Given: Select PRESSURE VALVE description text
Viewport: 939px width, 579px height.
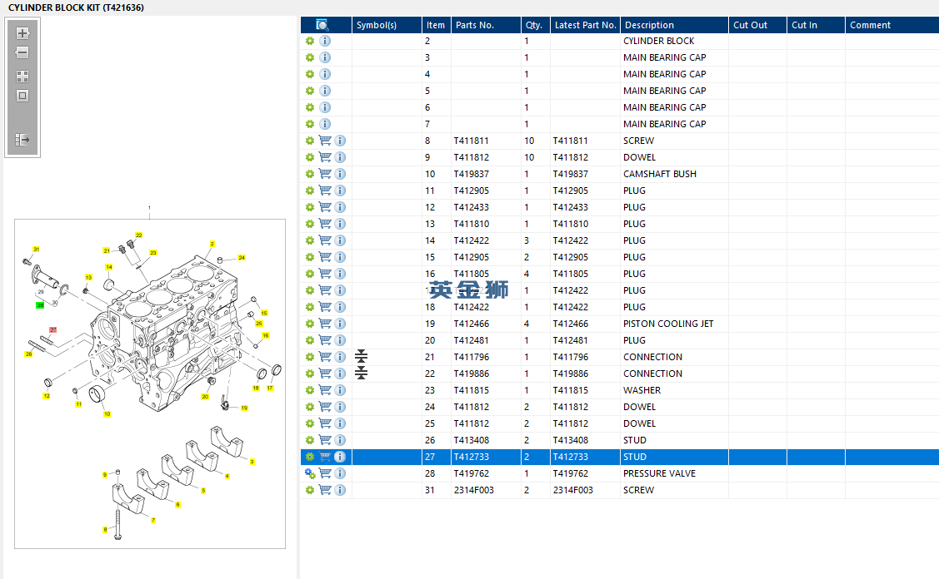Looking at the screenshot, I should pos(659,473).
